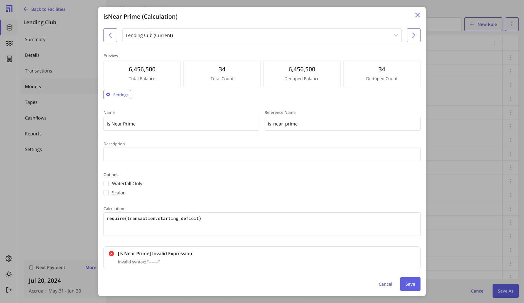Go to next item with right chevron
The height and width of the screenshot is (303, 524).
pyautogui.click(x=413, y=35)
